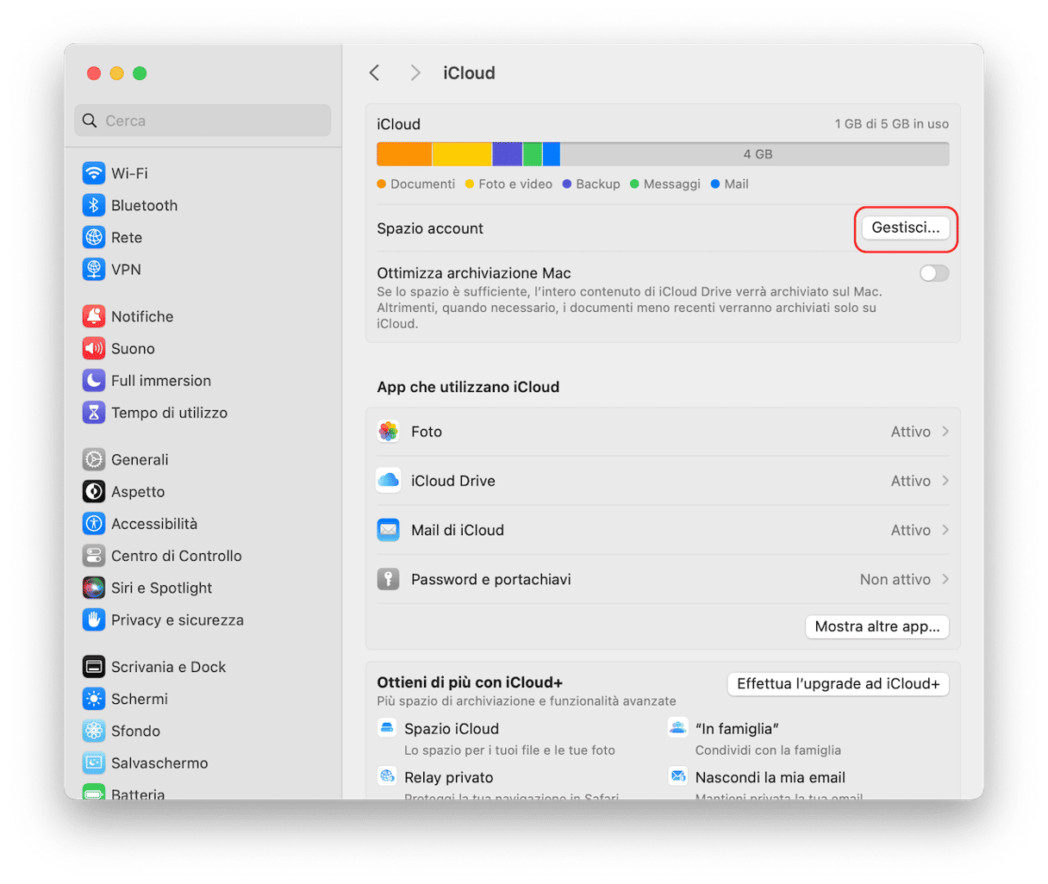
Task: Click the "Attivo" status for iCloud Drive
Action: click(x=911, y=481)
